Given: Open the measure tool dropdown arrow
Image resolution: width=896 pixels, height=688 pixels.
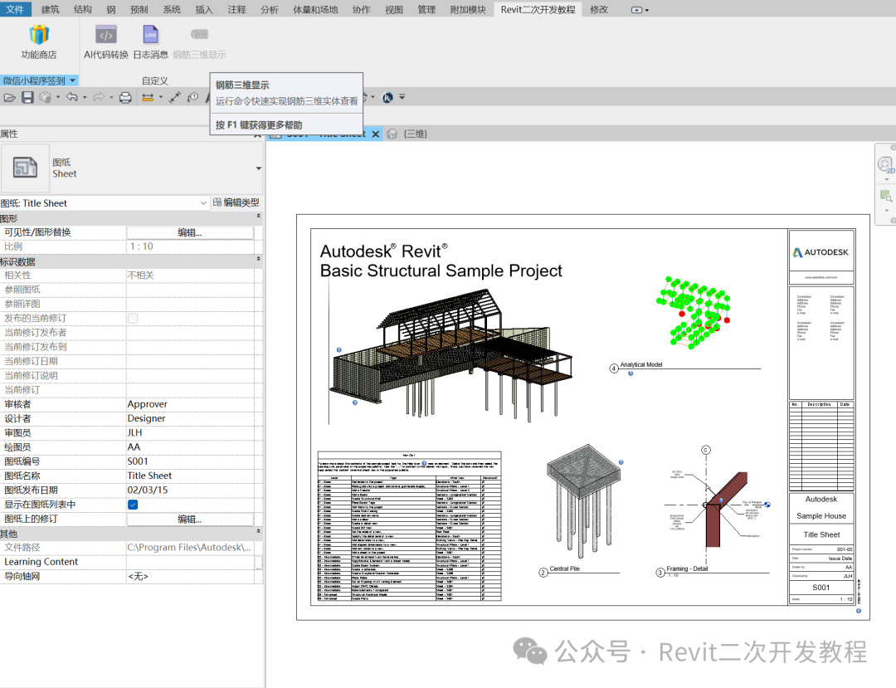Looking at the screenshot, I should point(161,98).
